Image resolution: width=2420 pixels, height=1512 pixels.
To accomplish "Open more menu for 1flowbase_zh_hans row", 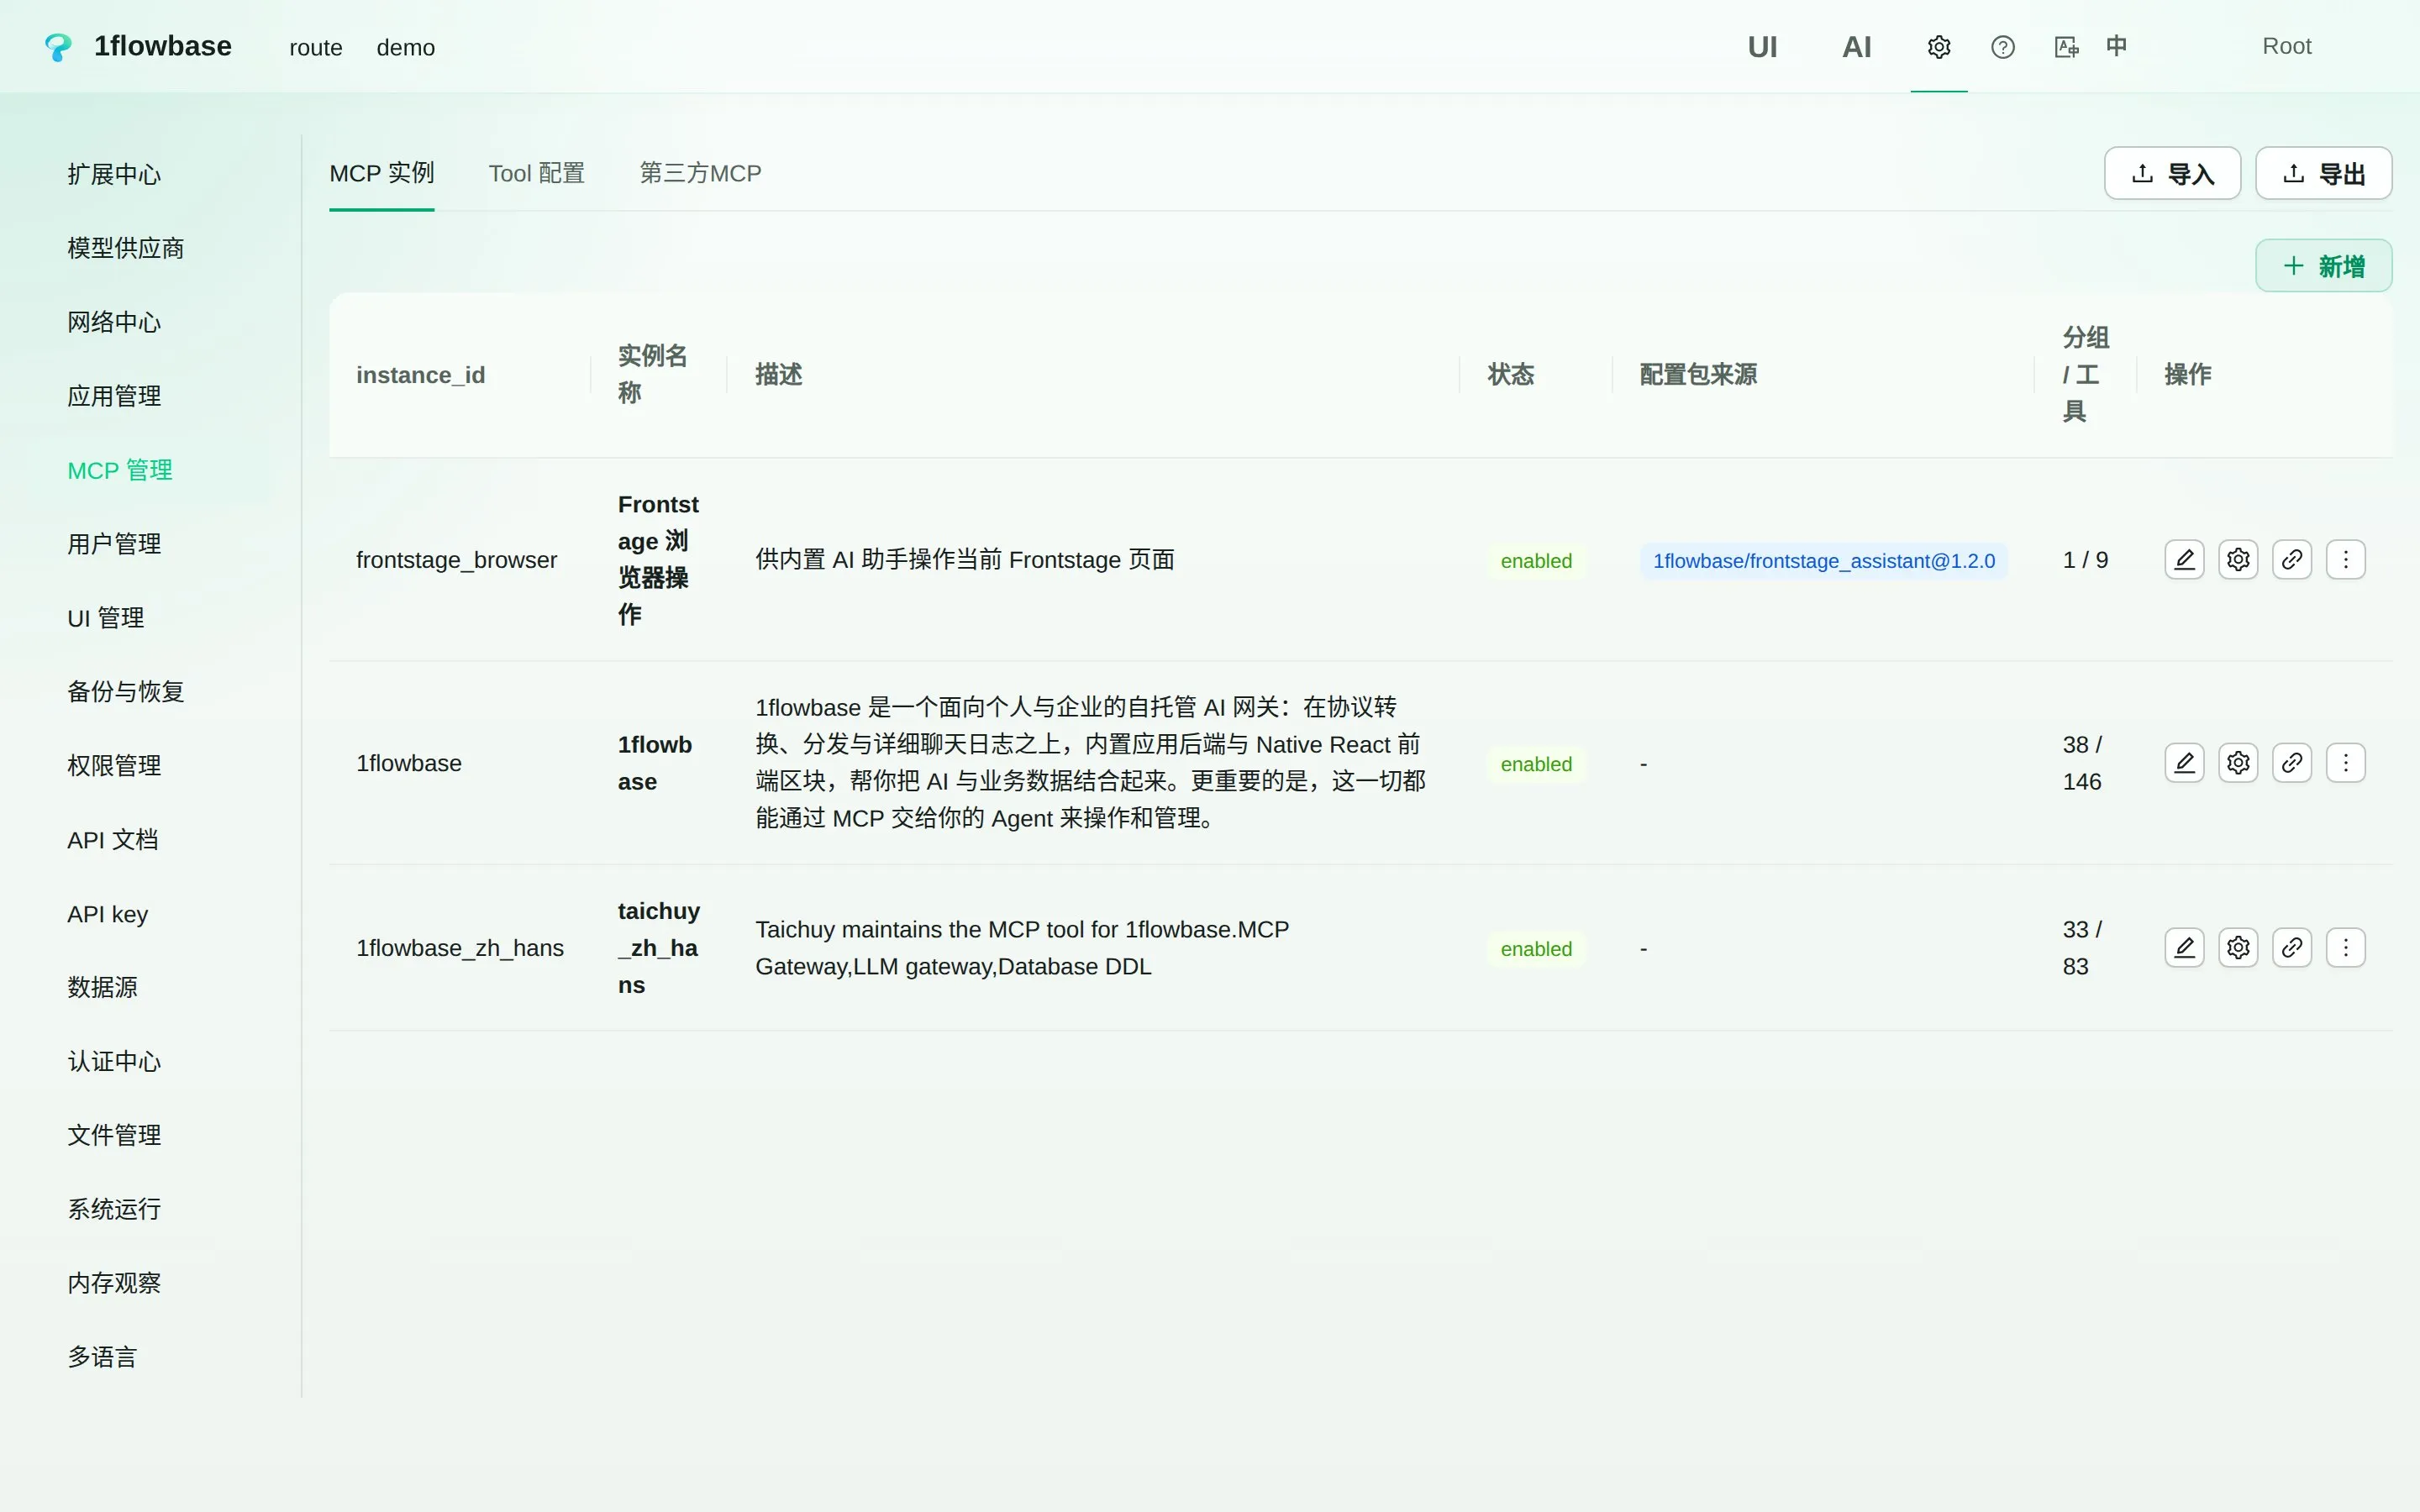I will (x=2346, y=947).
